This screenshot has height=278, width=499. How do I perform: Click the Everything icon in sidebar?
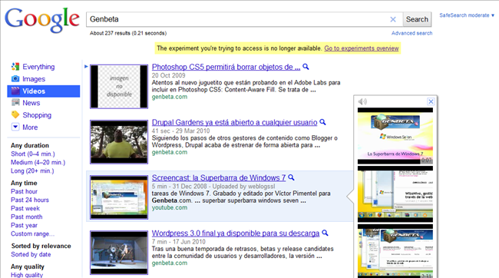15,67
